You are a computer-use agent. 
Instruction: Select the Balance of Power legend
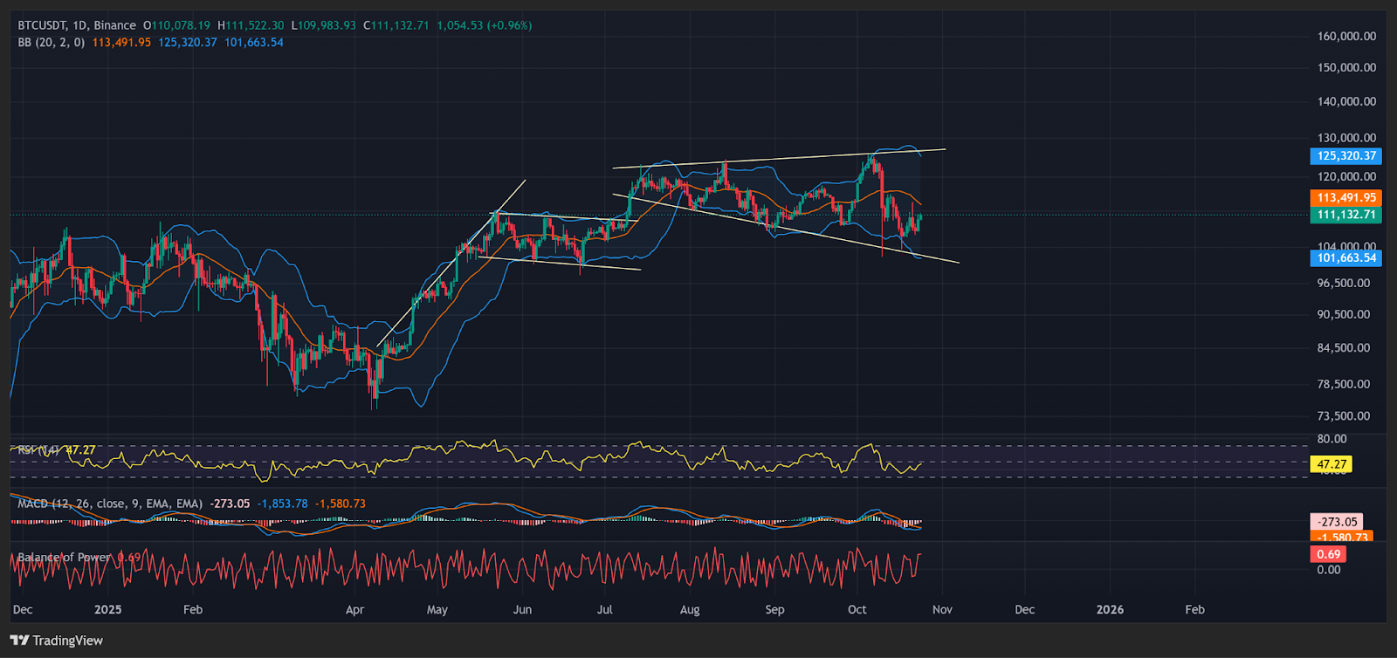[x=65, y=557]
